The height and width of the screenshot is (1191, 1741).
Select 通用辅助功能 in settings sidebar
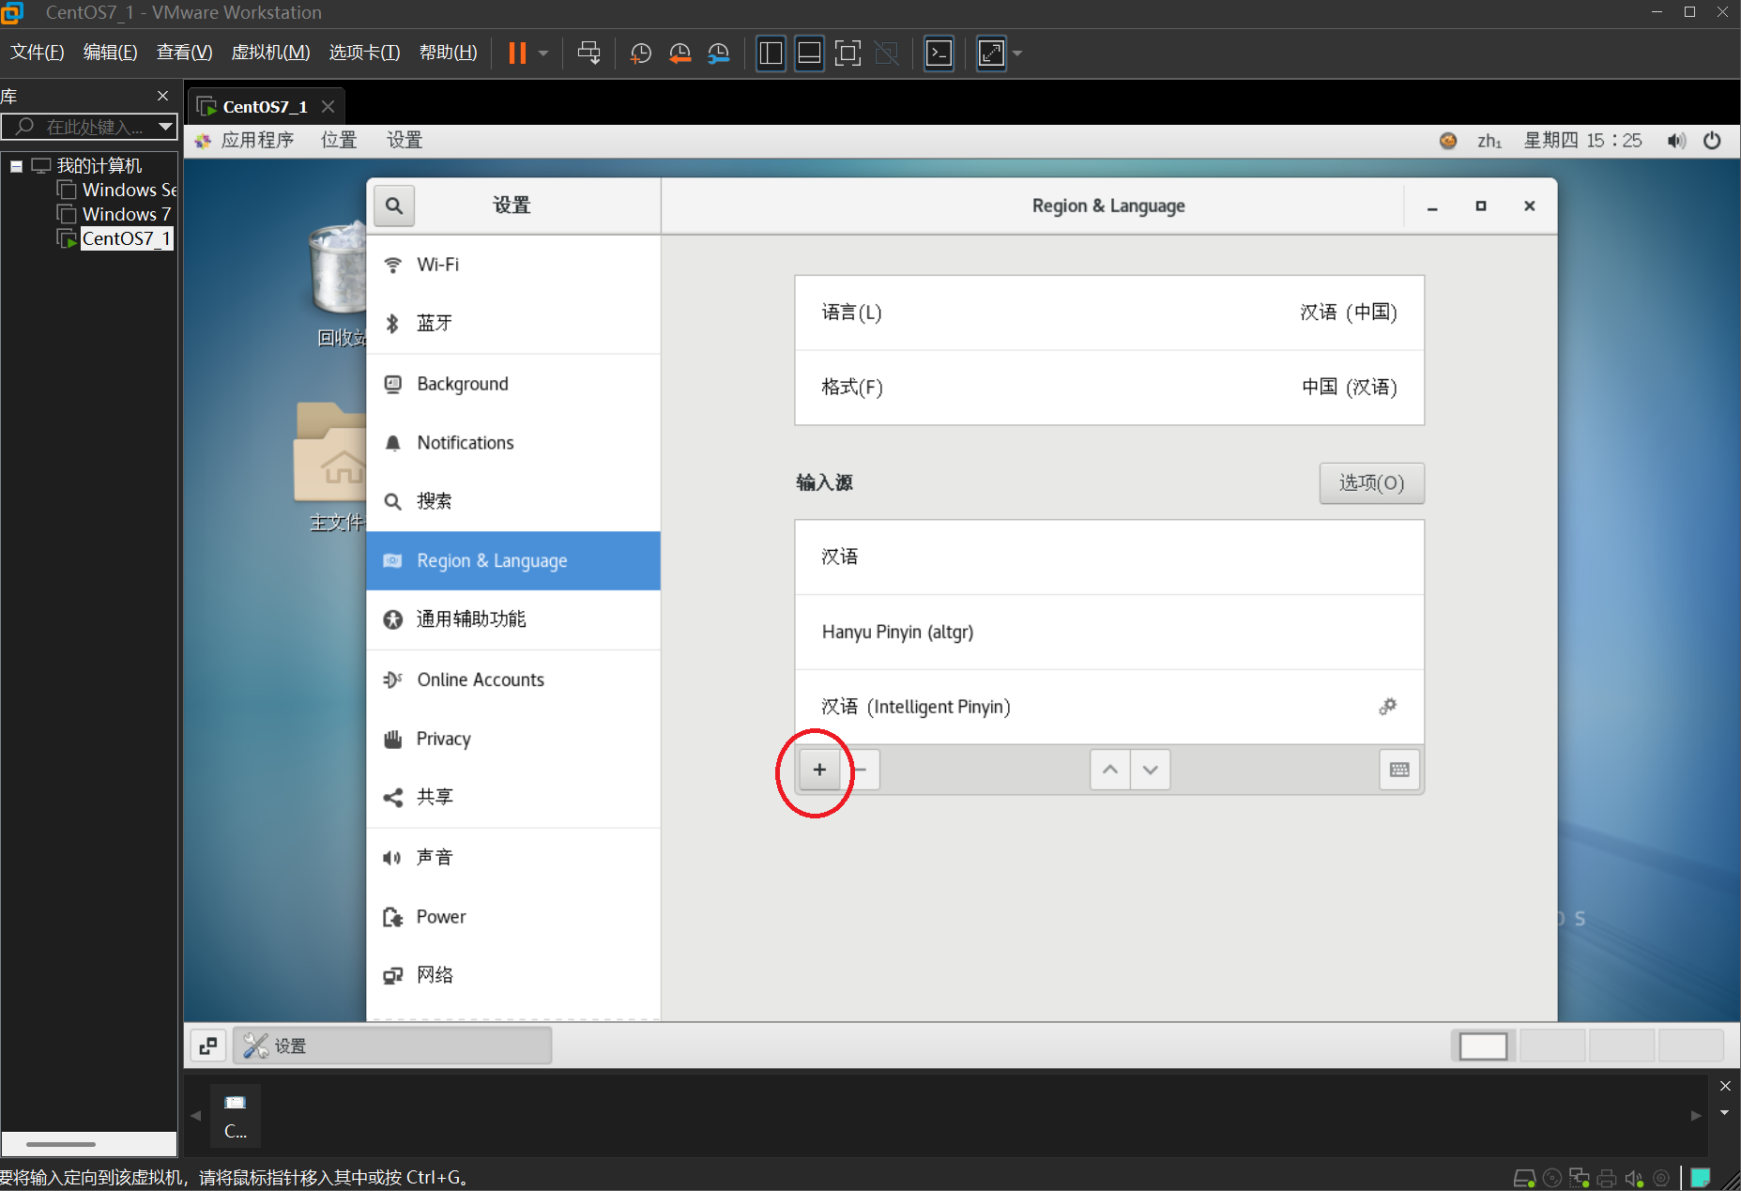tap(513, 619)
